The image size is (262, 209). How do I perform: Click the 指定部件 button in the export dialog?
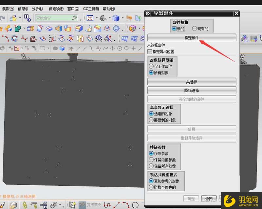click(x=192, y=38)
